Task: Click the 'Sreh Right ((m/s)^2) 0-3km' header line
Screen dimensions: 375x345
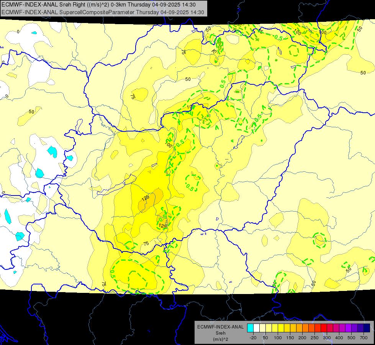Action: 98,5
